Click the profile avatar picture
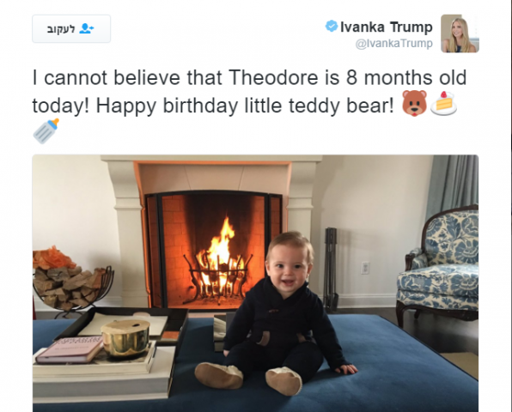Image resolution: width=512 pixels, height=412 pixels. (460, 33)
